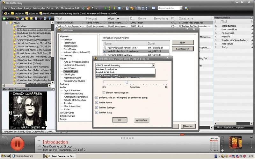Image resolution: width=255 pixels, height=159 pixels.
Task: Click the '1. Arne Domnerus Gr...' taskbar item
Action: [x=60, y=156]
